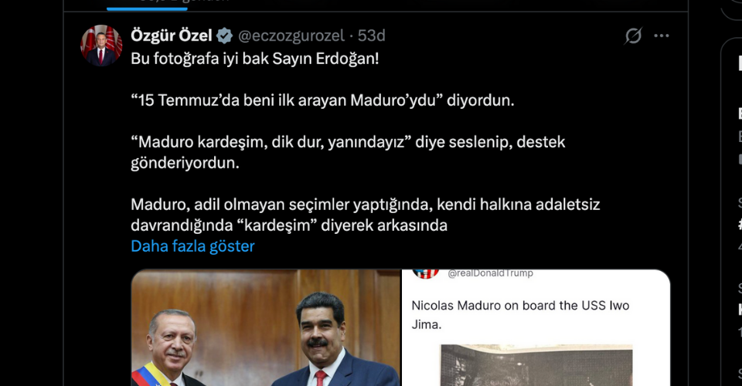
Task: Open the 53d timestamp permalink
Action: coord(372,36)
